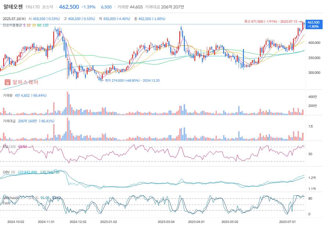Click the OBV value 122,642,098
This screenshot has height=226, width=323.
(27, 172)
